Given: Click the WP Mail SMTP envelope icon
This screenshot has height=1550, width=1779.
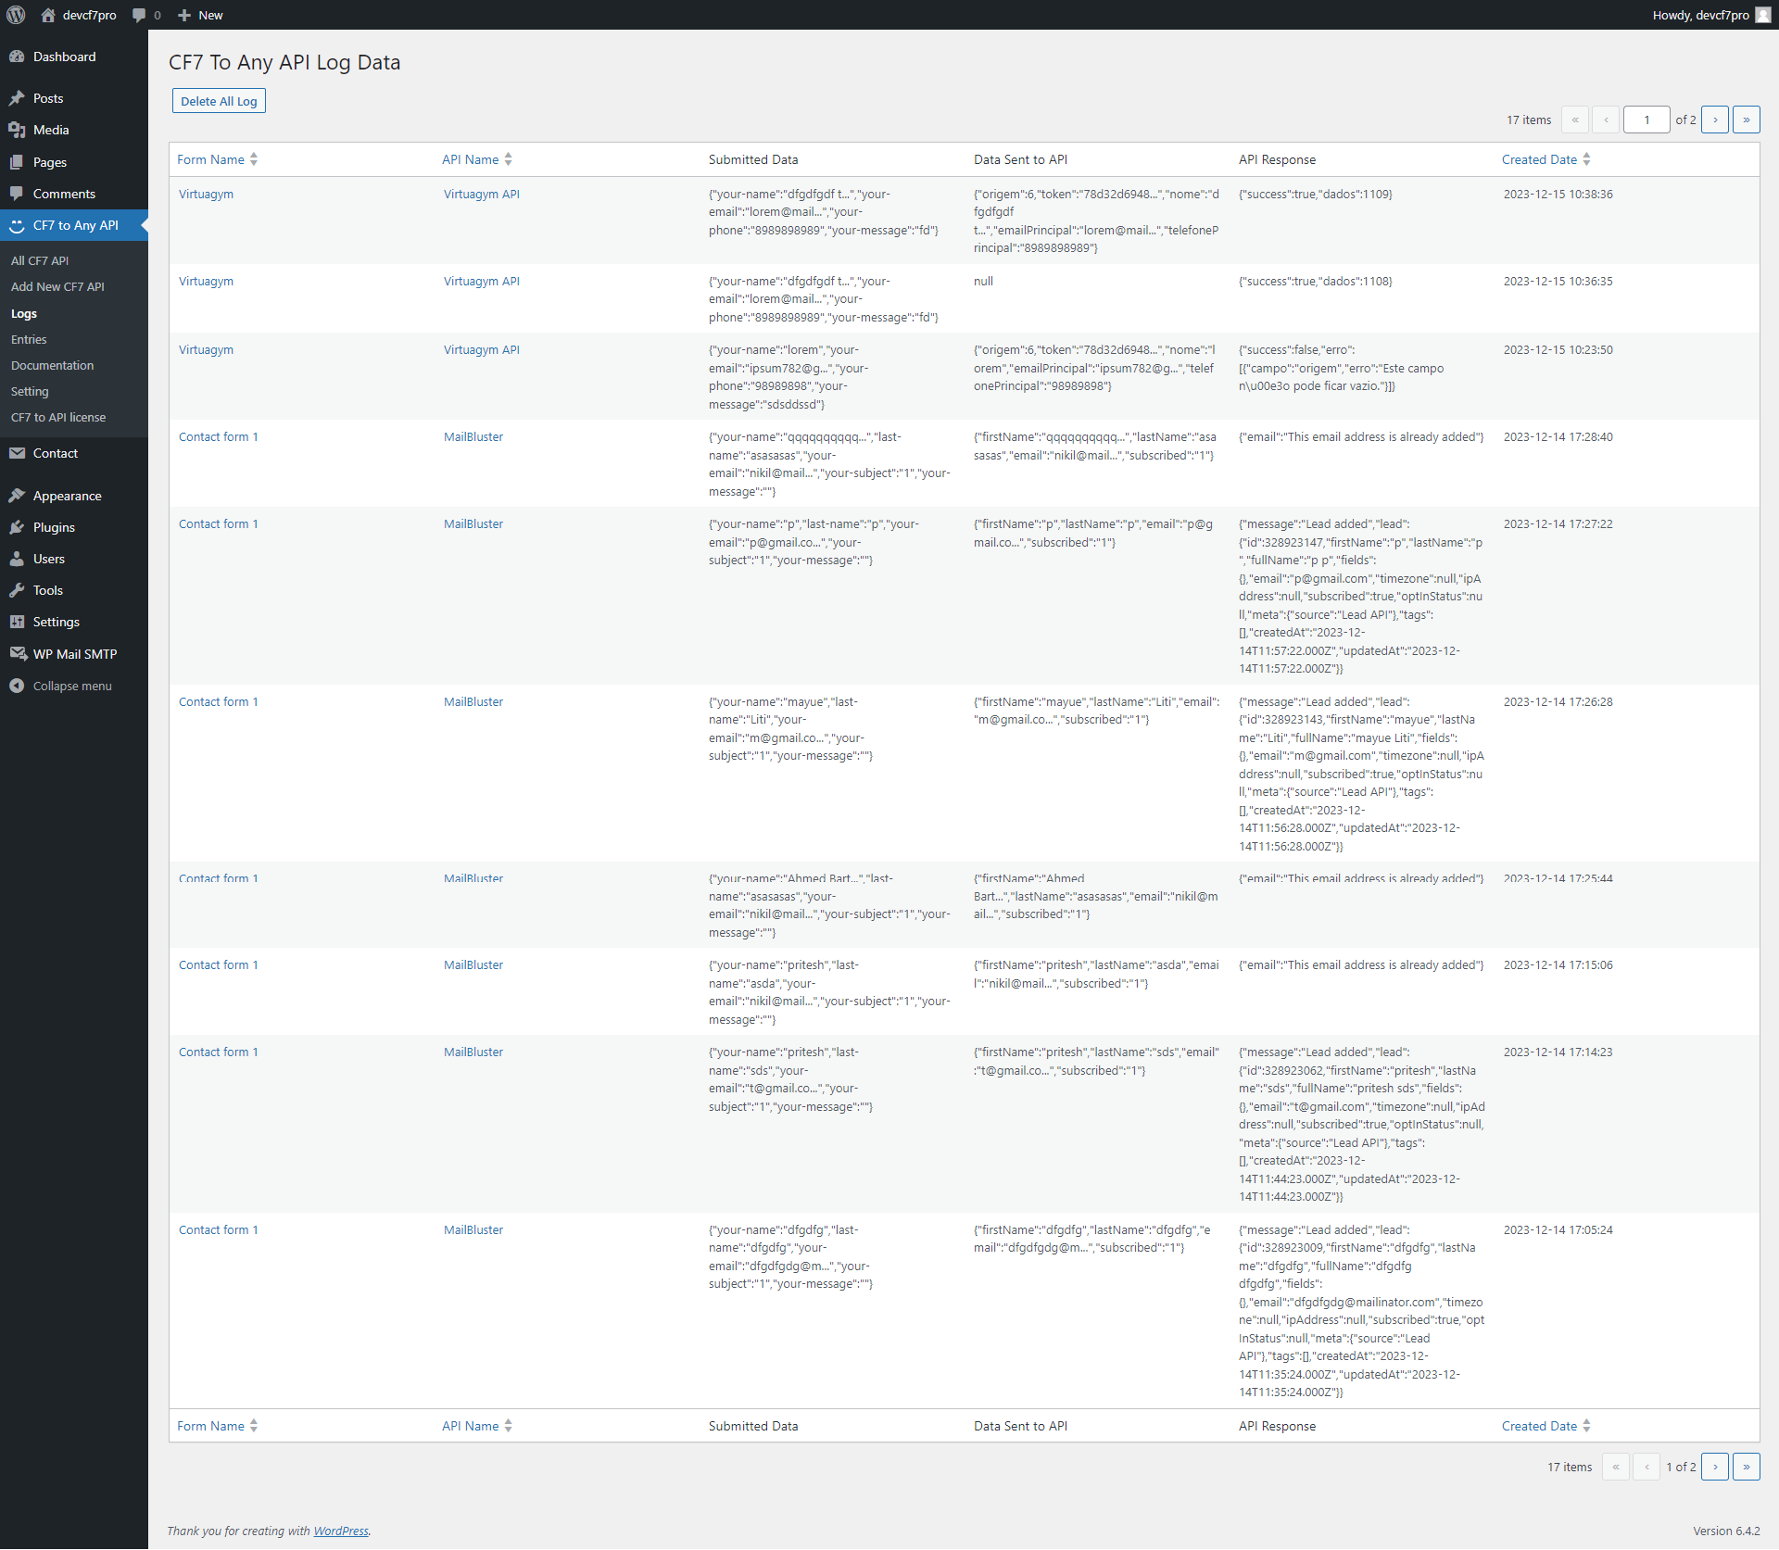Looking at the screenshot, I should tap(17, 654).
